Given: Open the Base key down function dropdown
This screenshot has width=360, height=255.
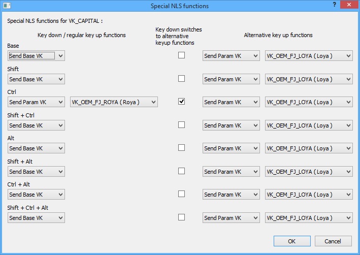Looking at the screenshot, I should click(x=36, y=56).
